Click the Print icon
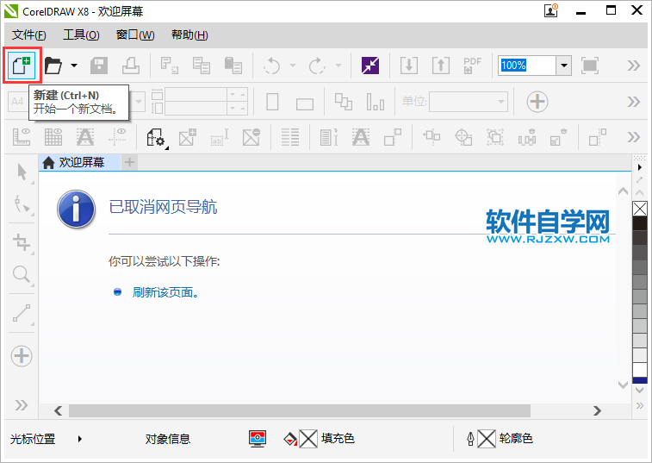Viewport: 652px width, 463px height. coord(131,66)
